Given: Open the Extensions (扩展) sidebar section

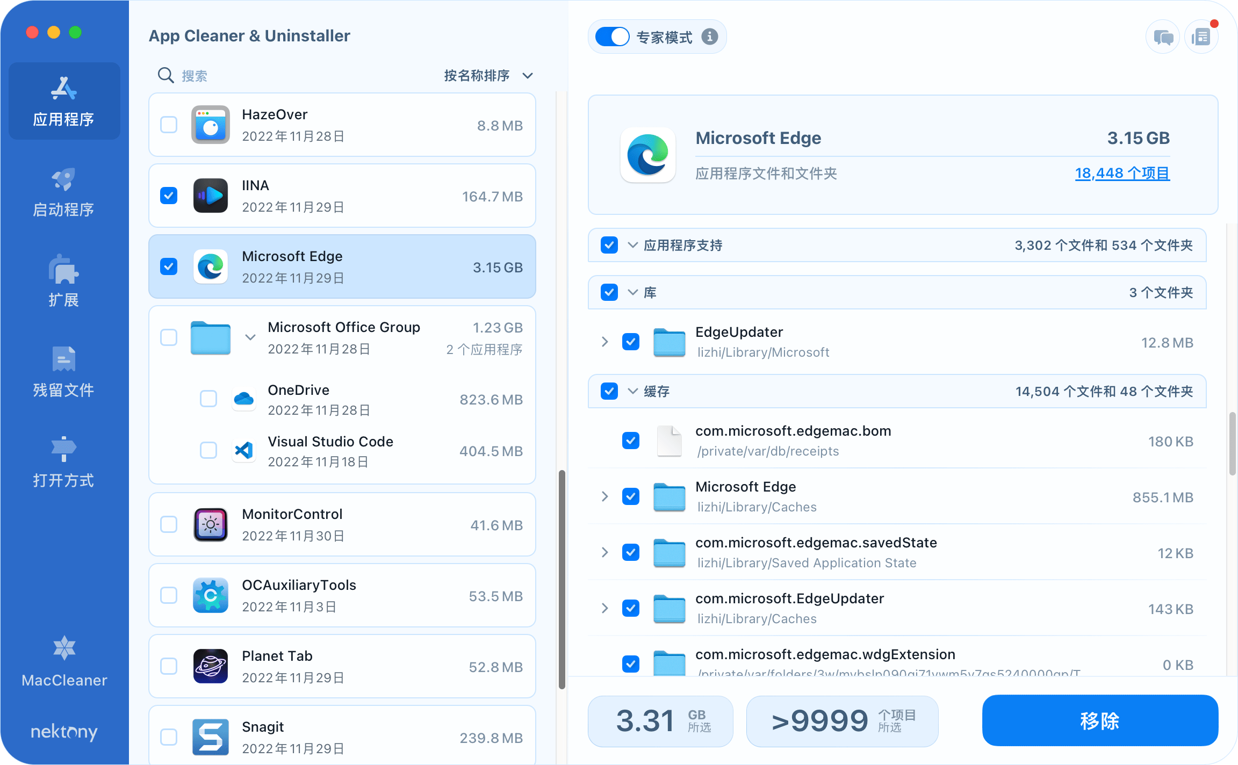Looking at the screenshot, I should click(x=63, y=283).
